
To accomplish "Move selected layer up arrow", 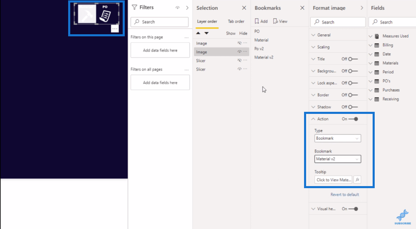I will [198, 33].
